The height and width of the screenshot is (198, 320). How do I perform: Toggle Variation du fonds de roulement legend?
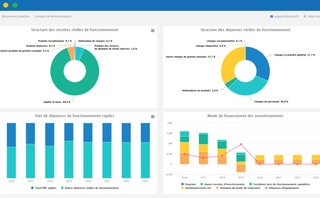(238, 188)
